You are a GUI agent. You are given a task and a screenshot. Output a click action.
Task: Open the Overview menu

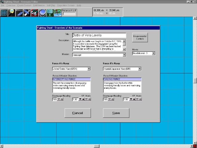coord(11,6)
